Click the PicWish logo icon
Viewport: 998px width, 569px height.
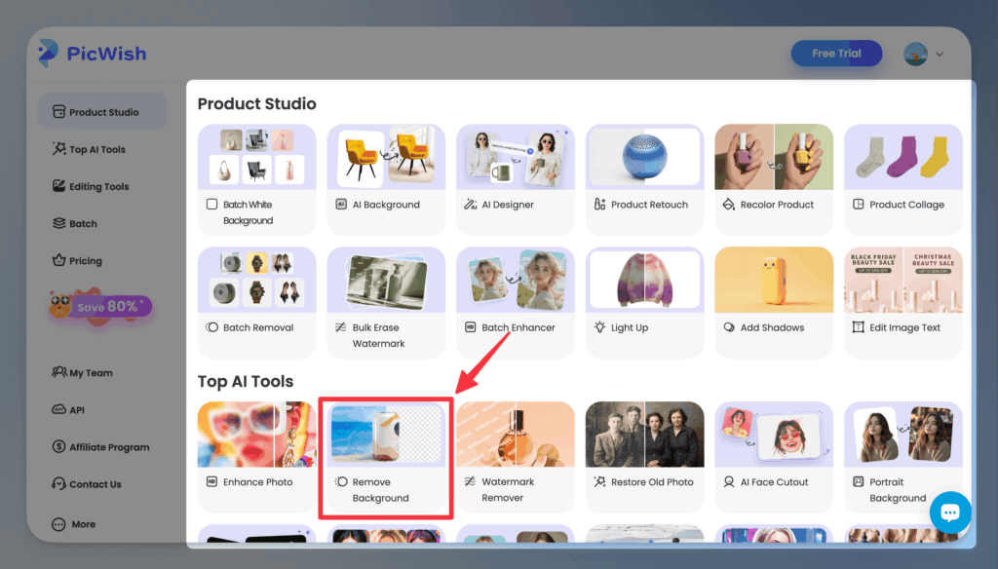[x=48, y=54]
